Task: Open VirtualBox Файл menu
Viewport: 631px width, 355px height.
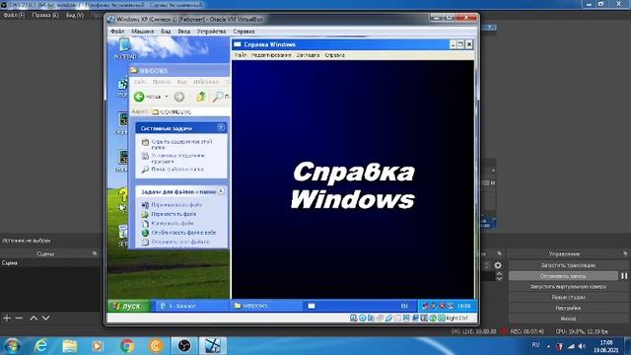Action: 117,31
